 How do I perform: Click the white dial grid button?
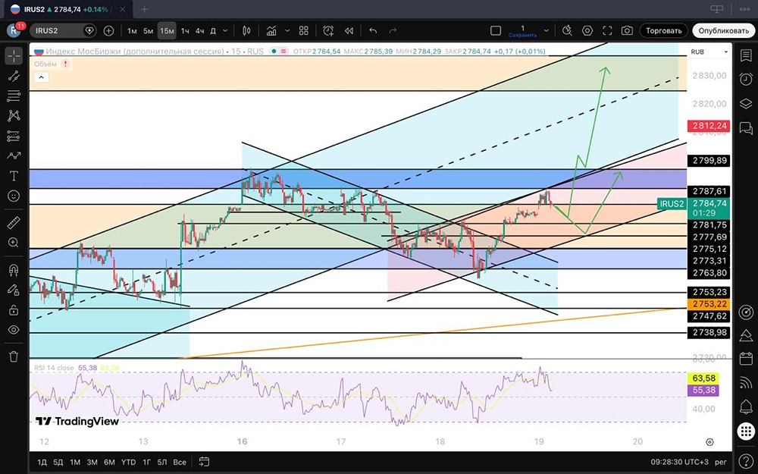[745, 431]
